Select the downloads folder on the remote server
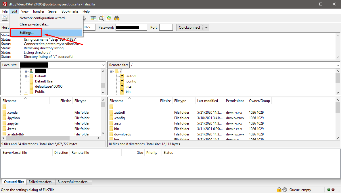Screen dimensions: 341x193 pos(123,134)
